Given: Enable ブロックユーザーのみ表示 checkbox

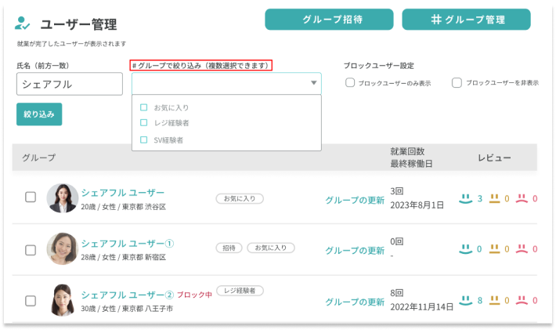Looking at the screenshot, I should (350, 82).
